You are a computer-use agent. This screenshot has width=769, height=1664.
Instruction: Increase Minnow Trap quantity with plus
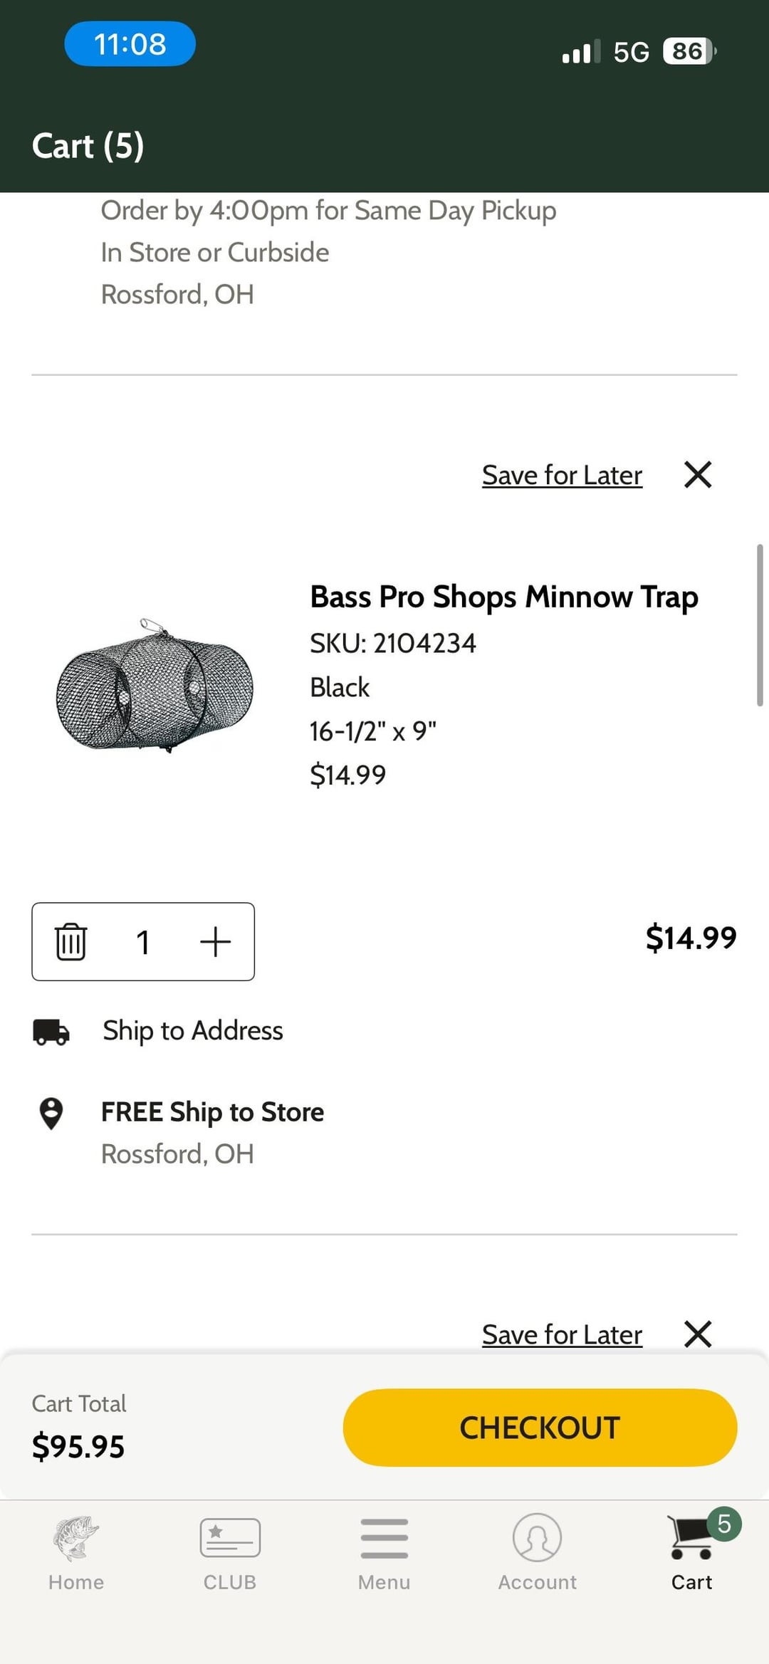215,941
